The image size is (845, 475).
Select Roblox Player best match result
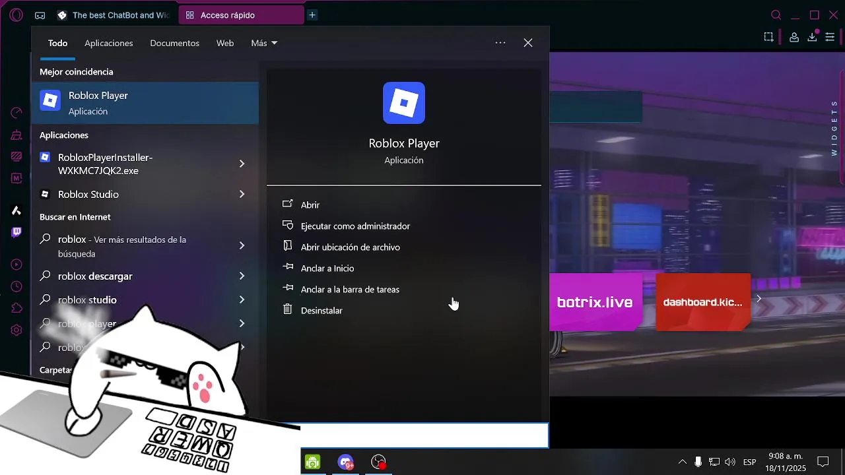145,103
